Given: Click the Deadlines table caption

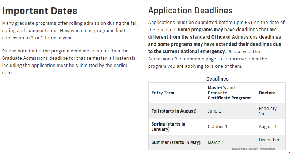Looking at the screenshot, I should 217,79.
